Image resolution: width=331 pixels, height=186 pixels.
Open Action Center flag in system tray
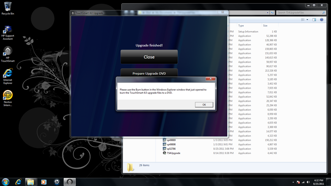coord(298,182)
